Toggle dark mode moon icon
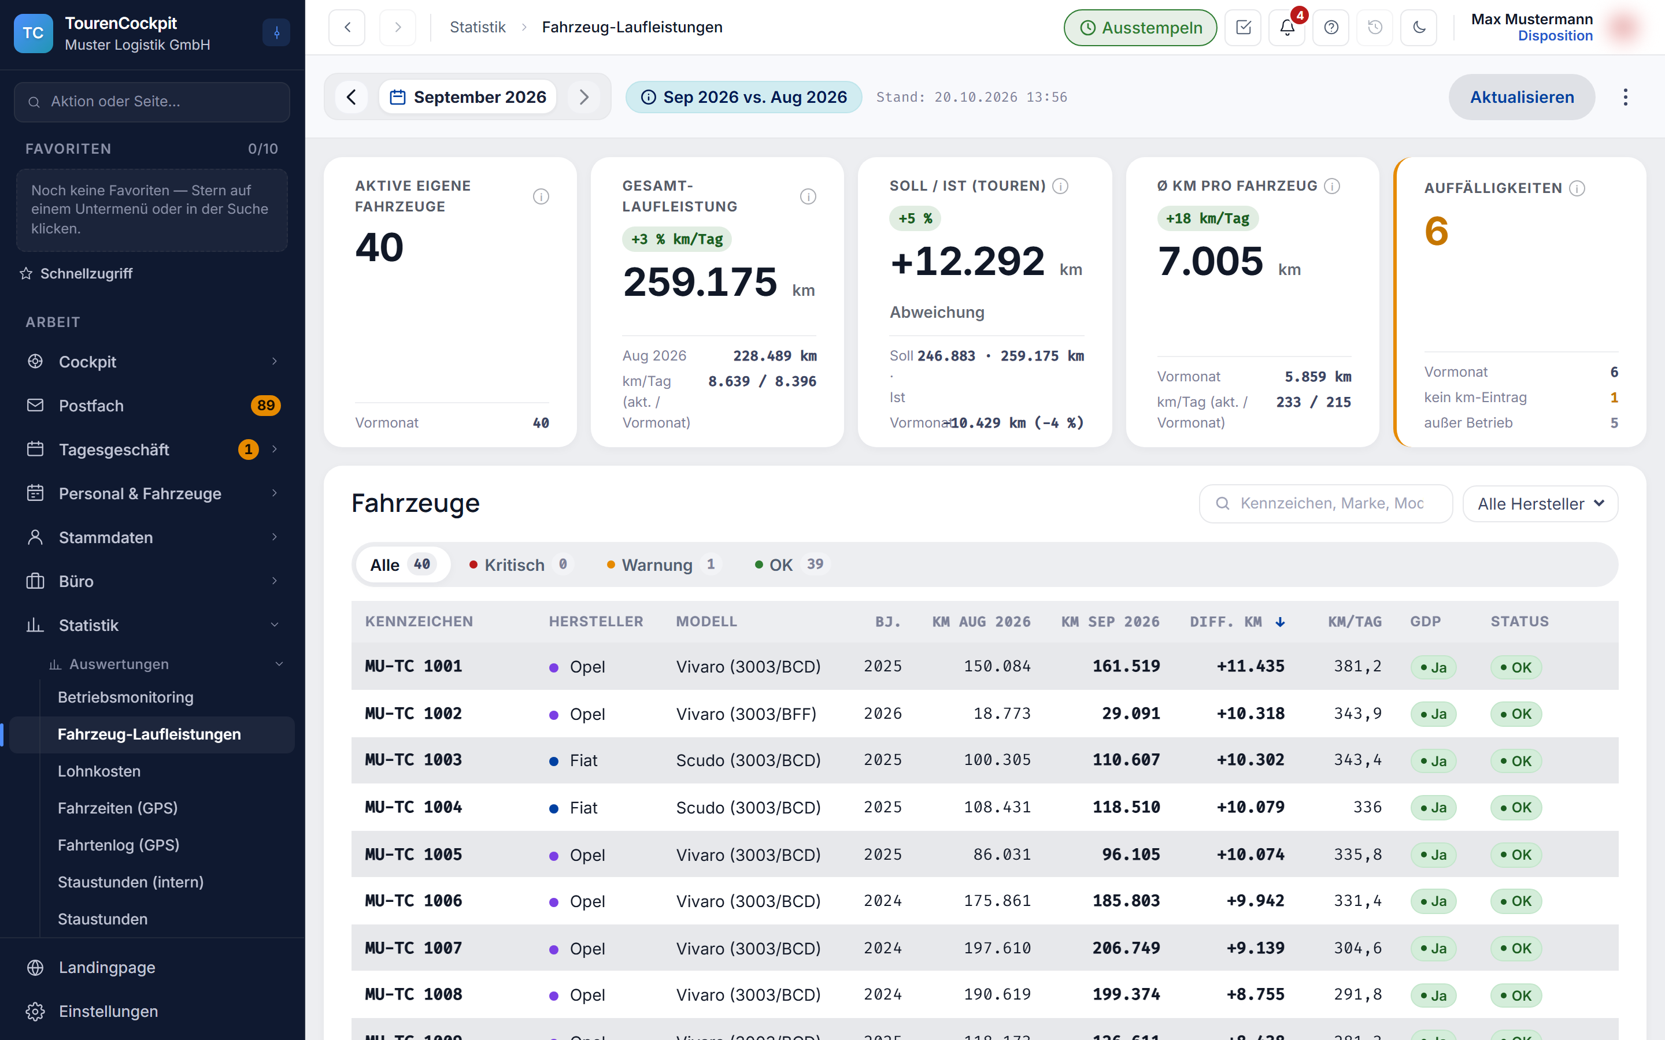The width and height of the screenshot is (1665, 1040). [x=1419, y=28]
